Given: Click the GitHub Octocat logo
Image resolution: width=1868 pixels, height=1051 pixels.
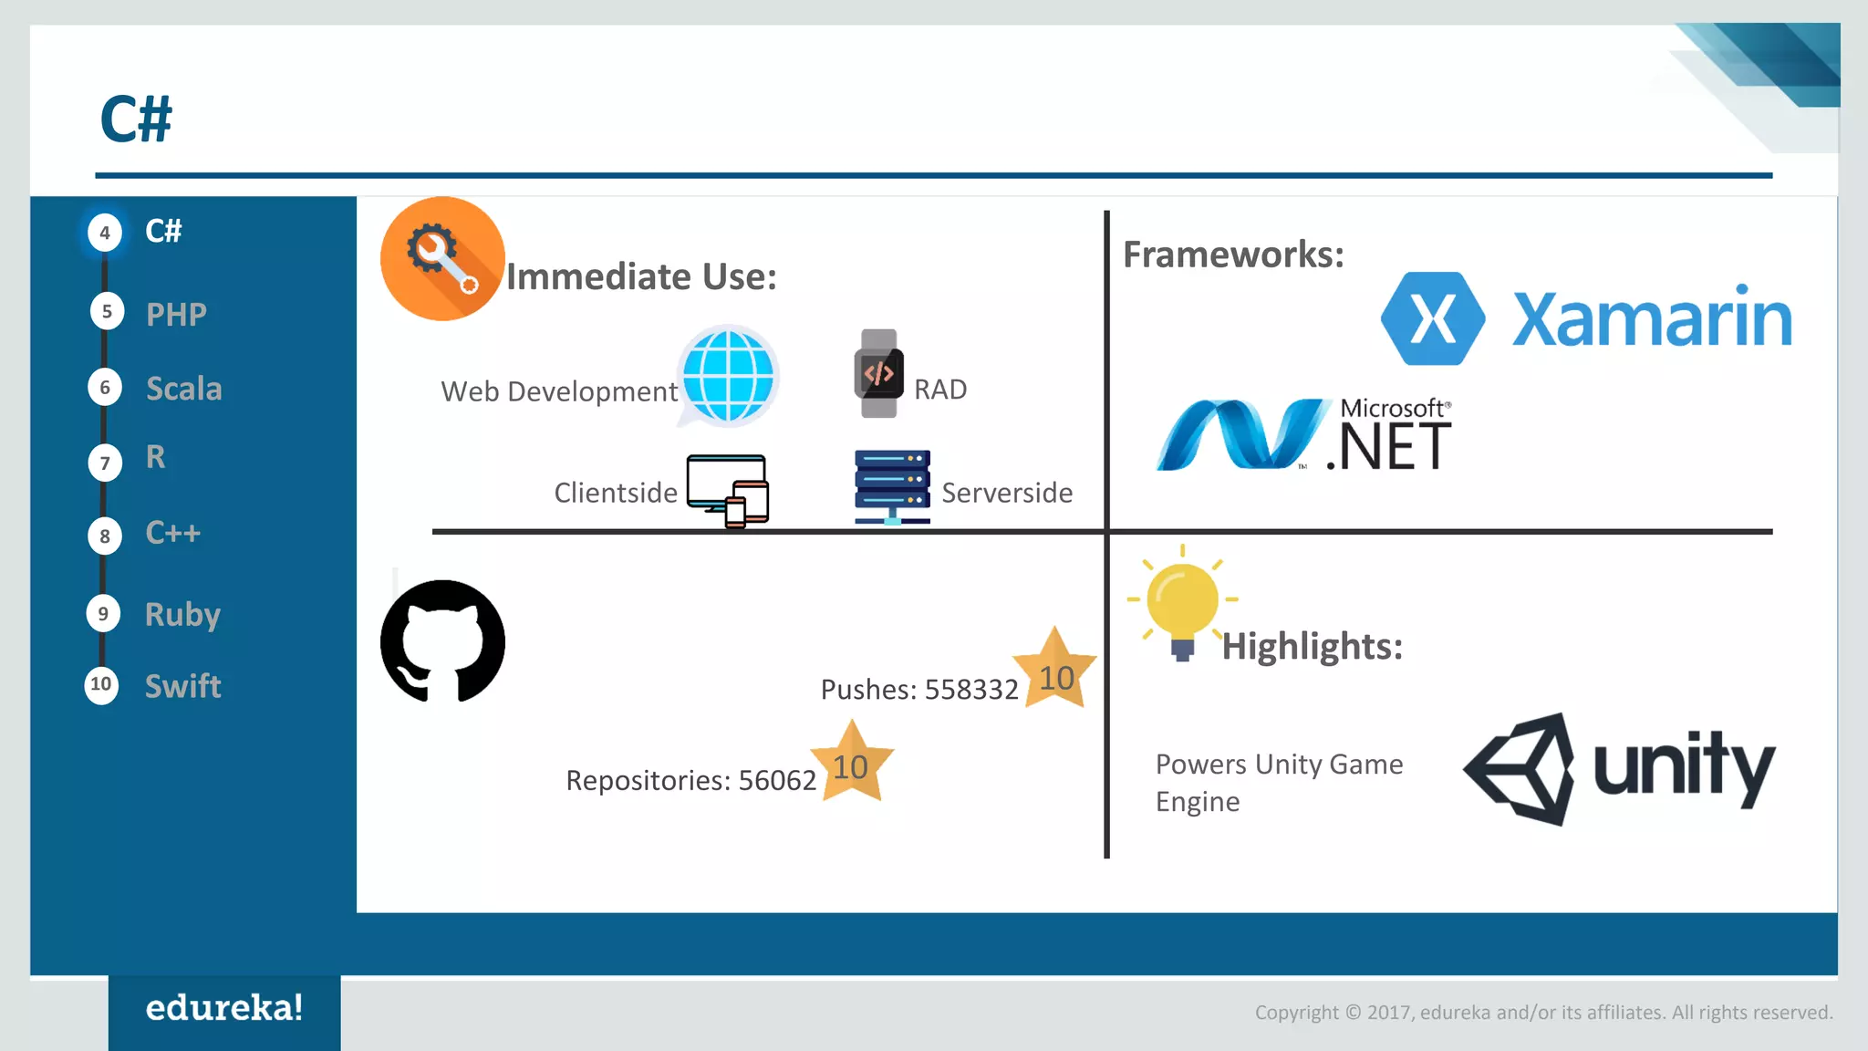Looking at the screenshot, I should [442, 641].
